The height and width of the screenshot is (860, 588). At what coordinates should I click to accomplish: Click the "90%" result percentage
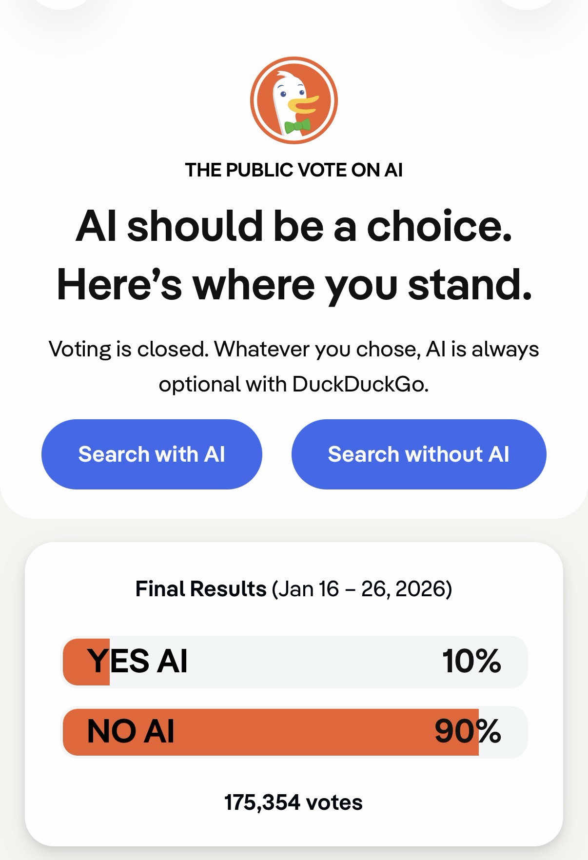pos(467,731)
